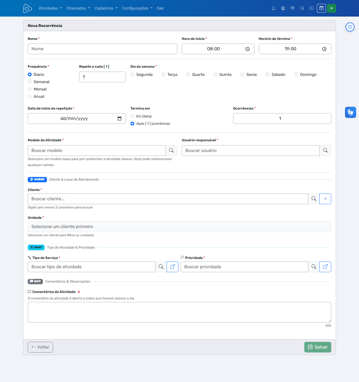Open external link for Tipo de Serviço
The width and height of the screenshot is (359, 382).
pos(172,267)
